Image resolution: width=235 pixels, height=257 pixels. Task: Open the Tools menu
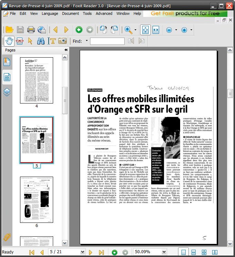click(87, 13)
